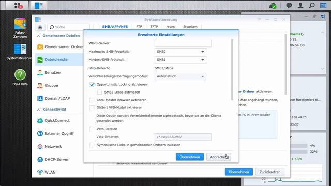Open Gemeinsamer Ordner in the sidebar

point(59,47)
